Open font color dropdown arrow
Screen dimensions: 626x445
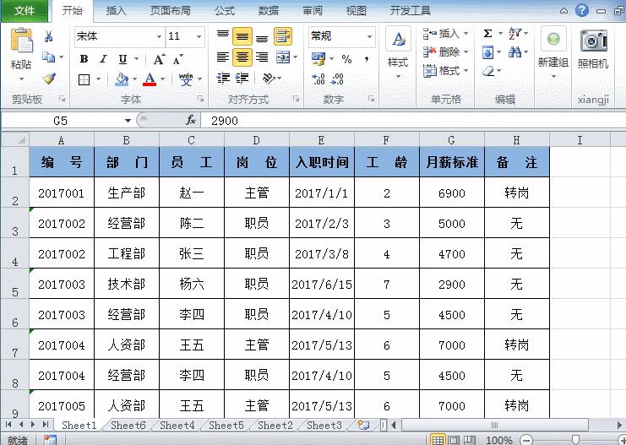pyautogui.click(x=162, y=79)
